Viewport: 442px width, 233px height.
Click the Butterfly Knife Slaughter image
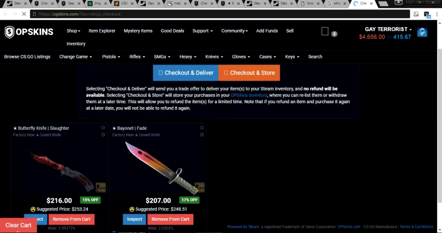pyautogui.click(x=61, y=171)
